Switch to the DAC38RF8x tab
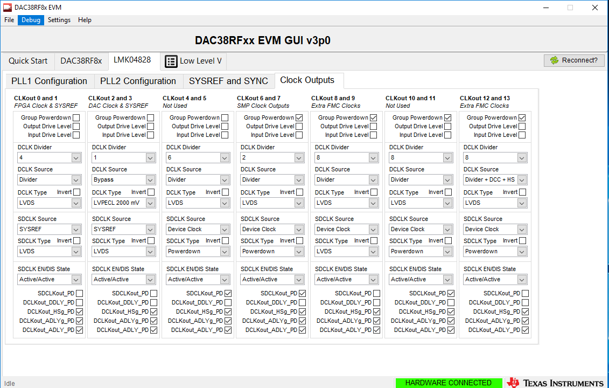Screen dimensions: 609x388 81,61
